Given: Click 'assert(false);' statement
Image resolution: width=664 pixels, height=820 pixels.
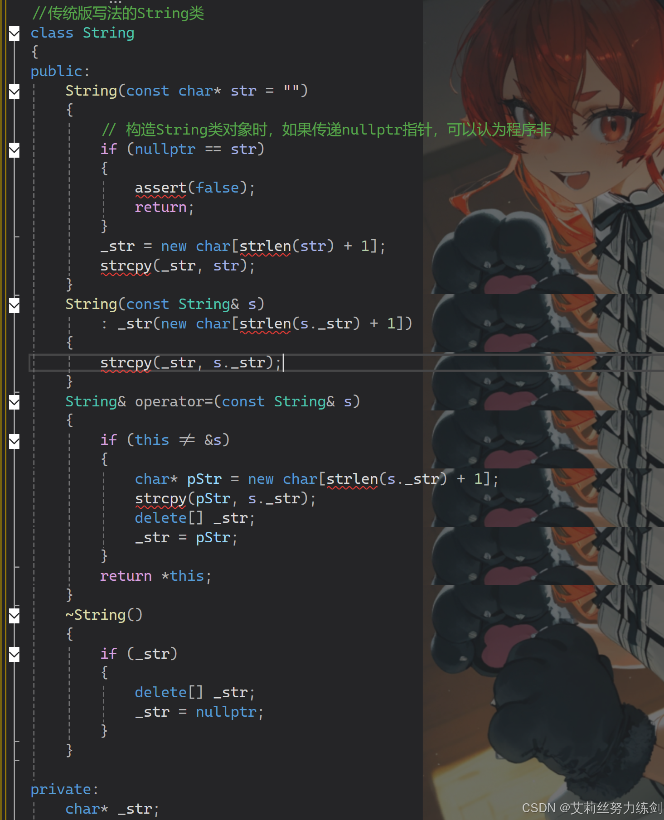Looking at the screenshot, I should point(195,188).
